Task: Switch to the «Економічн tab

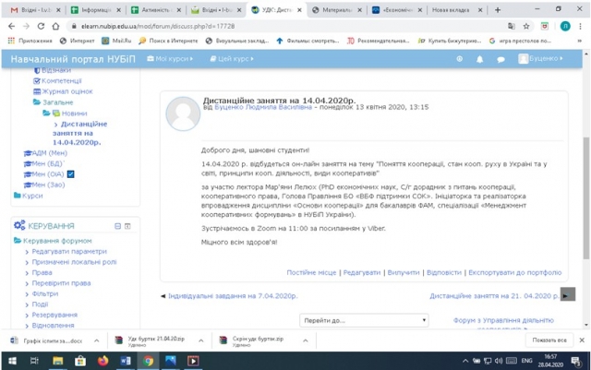Action: click(x=397, y=10)
